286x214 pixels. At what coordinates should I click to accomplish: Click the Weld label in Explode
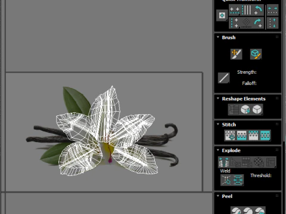tap(225, 171)
